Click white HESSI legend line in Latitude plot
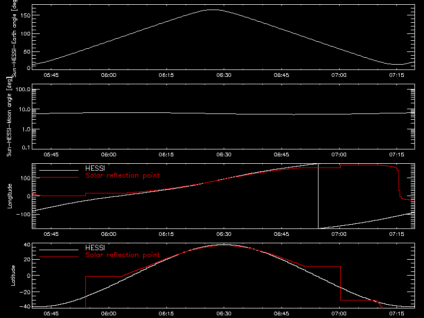424x318 pixels. pos(59,250)
